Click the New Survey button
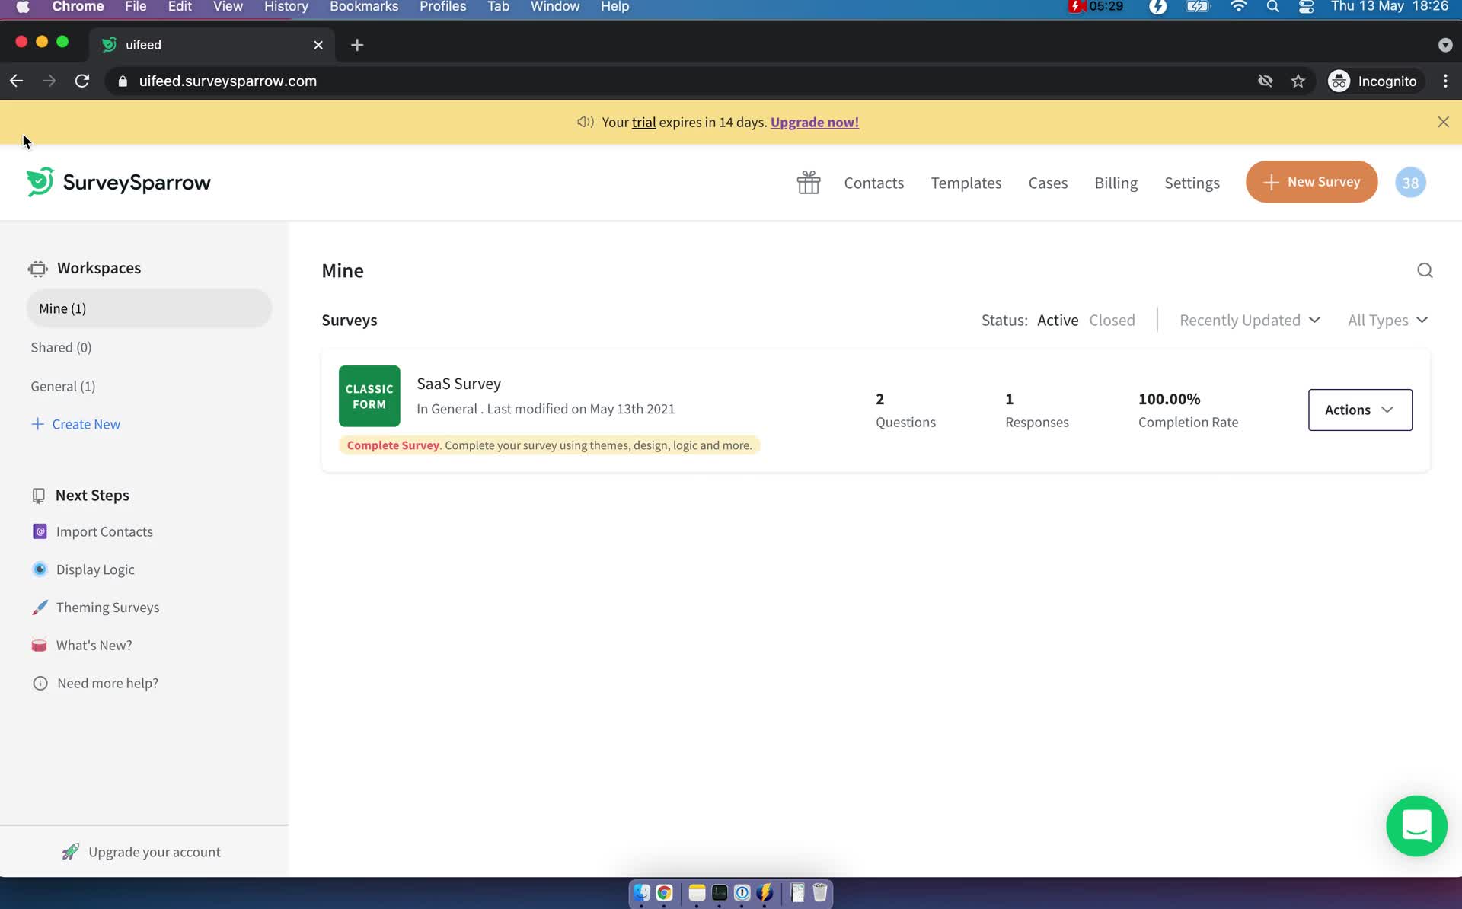This screenshot has height=909, width=1462. (x=1312, y=182)
